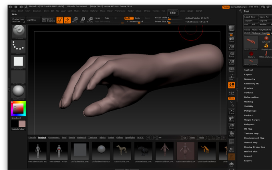272x170 pixels.
Task: Open the Projection Master
Action: point(18,20)
